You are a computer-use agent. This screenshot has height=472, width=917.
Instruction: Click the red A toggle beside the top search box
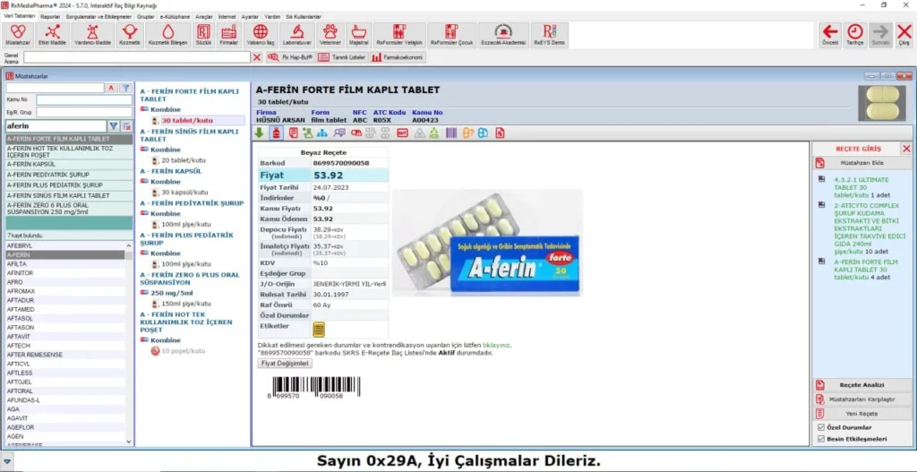(112, 88)
